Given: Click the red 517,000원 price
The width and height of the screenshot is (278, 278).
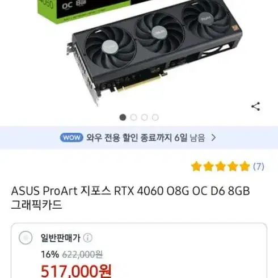Looking at the screenshot, I should pyautogui.click(x=76, y=271).
